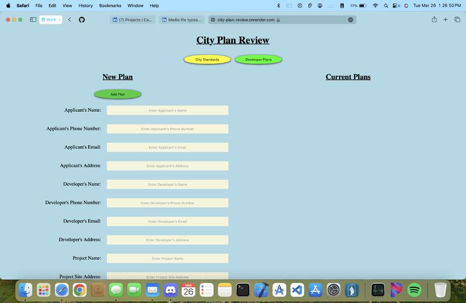The height and width of the screenshot is (303, 466).
Task: Show the Safari sidebar
Action: (33, 20)
